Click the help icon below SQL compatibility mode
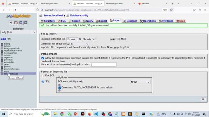209x117 pixels. (59, 85)
